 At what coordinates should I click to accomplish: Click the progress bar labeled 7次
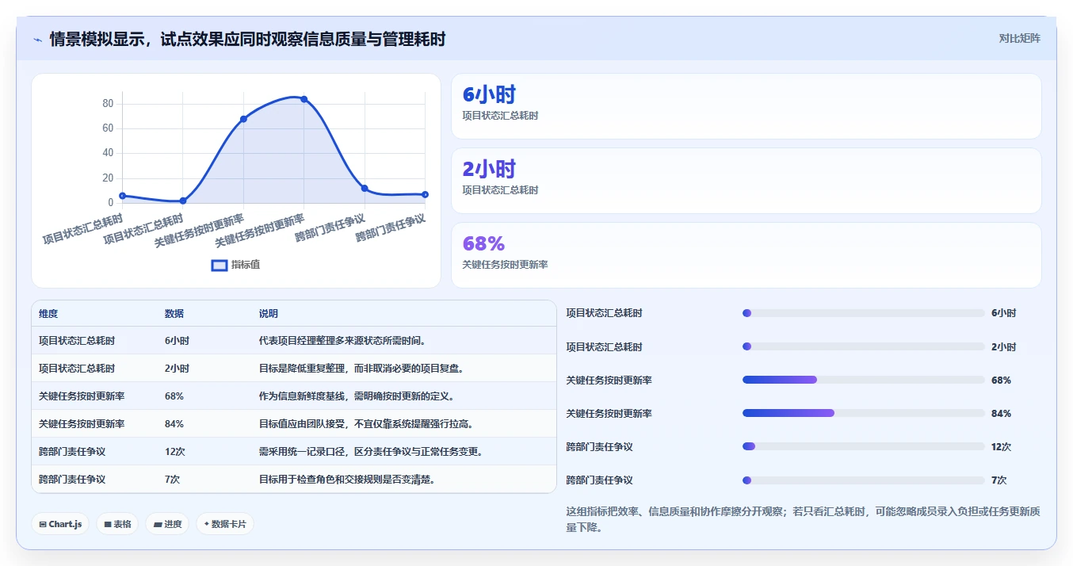(863, 480)
